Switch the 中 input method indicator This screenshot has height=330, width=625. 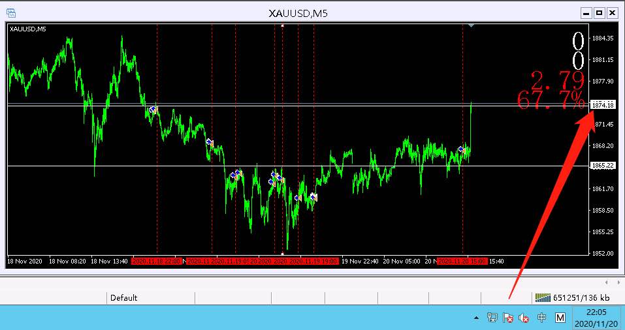(x=541, y=317)
